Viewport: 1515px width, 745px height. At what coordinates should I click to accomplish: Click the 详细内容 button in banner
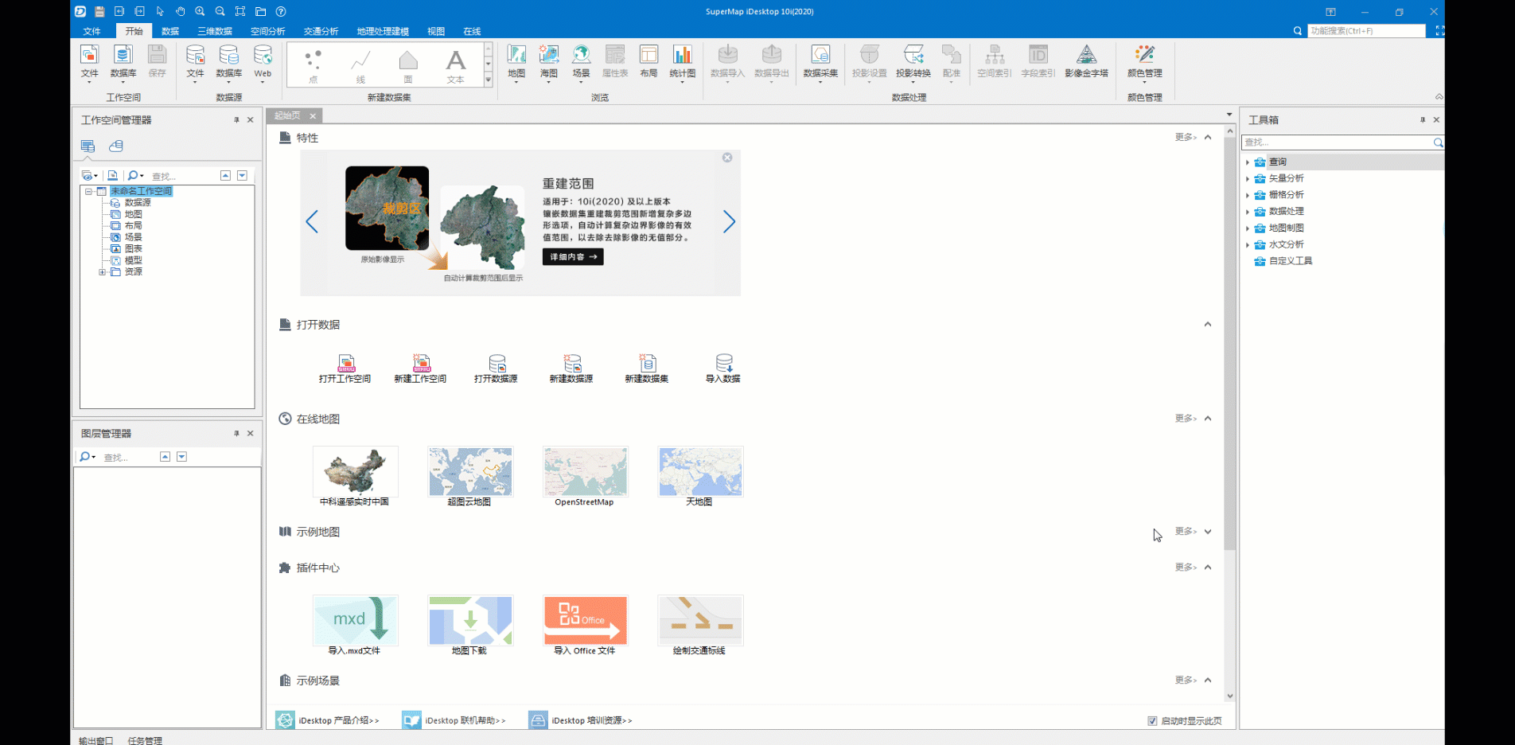click(573, 257)
